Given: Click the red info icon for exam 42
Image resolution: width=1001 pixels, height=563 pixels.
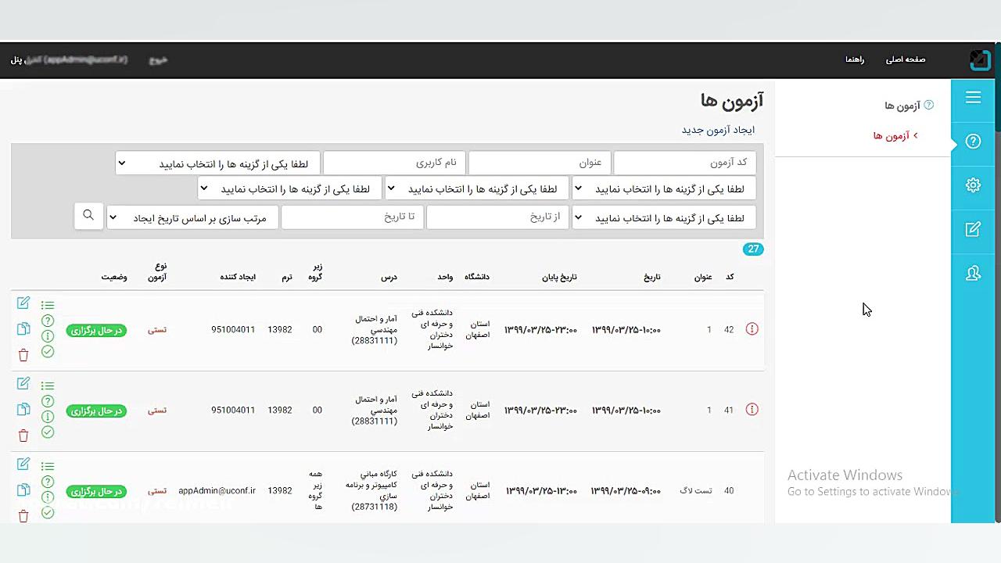Looking at the screenshot, I should pos(752,329).
